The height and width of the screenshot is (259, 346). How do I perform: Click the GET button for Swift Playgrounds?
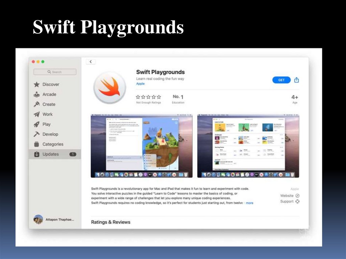pos(281,80)
